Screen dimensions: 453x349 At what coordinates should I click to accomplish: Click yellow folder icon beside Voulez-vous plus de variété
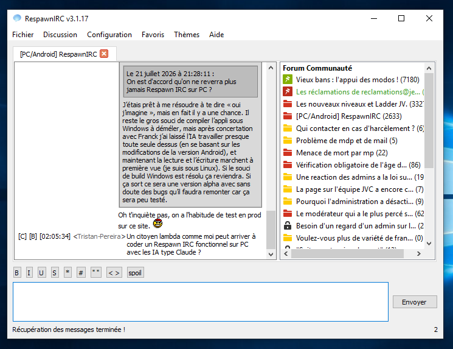[288, 238]
